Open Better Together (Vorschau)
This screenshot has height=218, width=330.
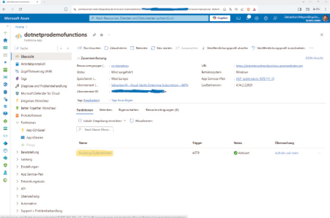pyautogui.click(x=38, y=108)
